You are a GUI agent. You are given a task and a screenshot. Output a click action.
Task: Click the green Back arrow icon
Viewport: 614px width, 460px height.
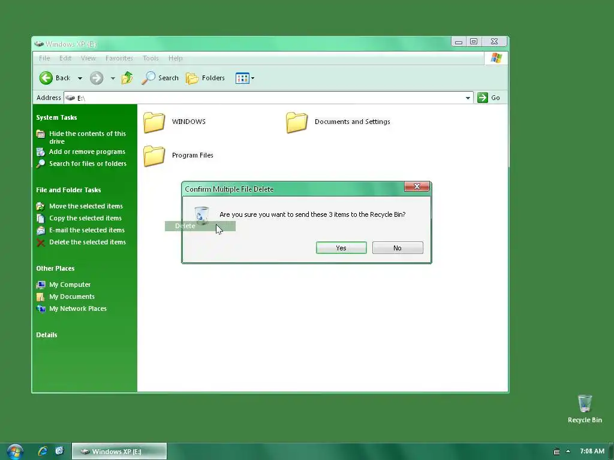(46, 78)
